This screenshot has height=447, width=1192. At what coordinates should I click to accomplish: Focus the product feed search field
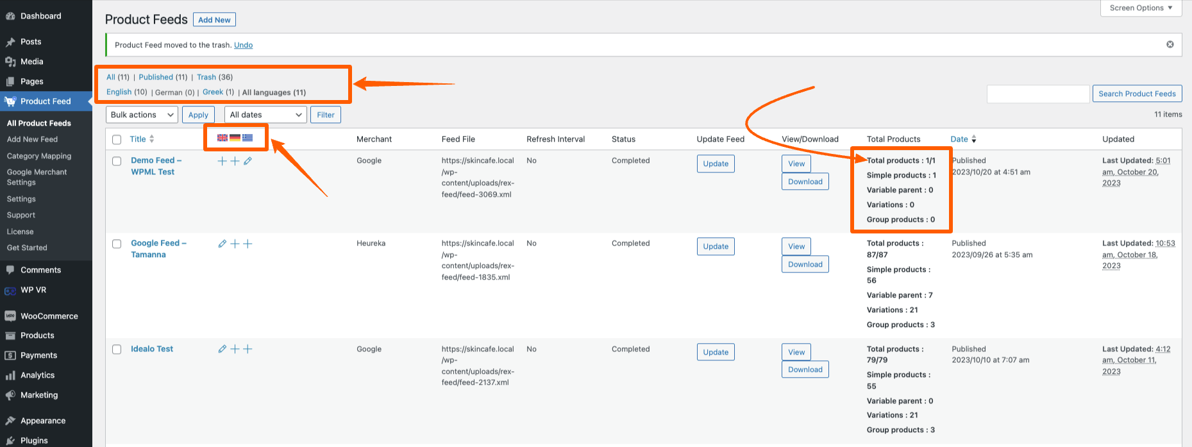(x=1038, y=94)
